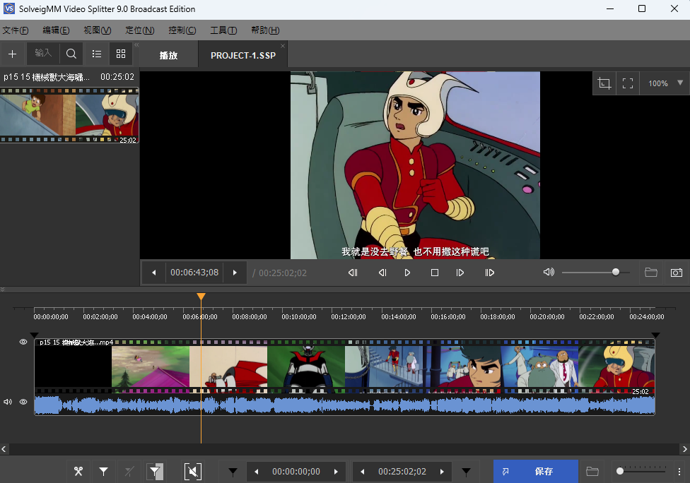
Task: Mute the audio track speaker icon
Action: (8, 402)
